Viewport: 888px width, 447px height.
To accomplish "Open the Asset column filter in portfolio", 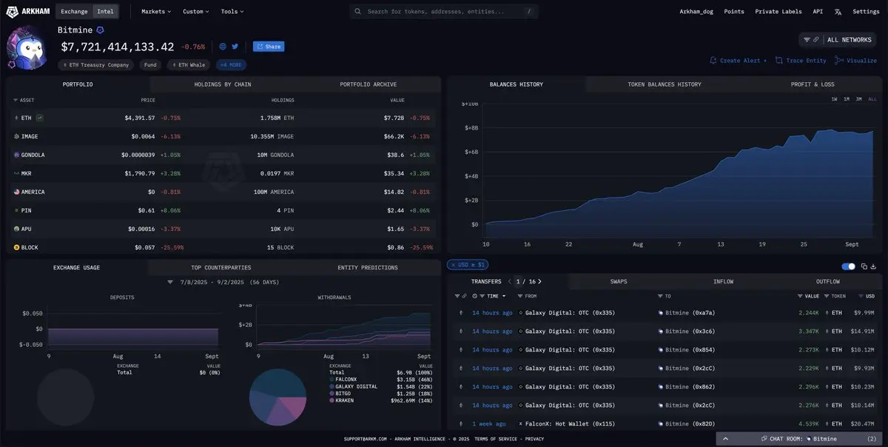I will [16, 100].
